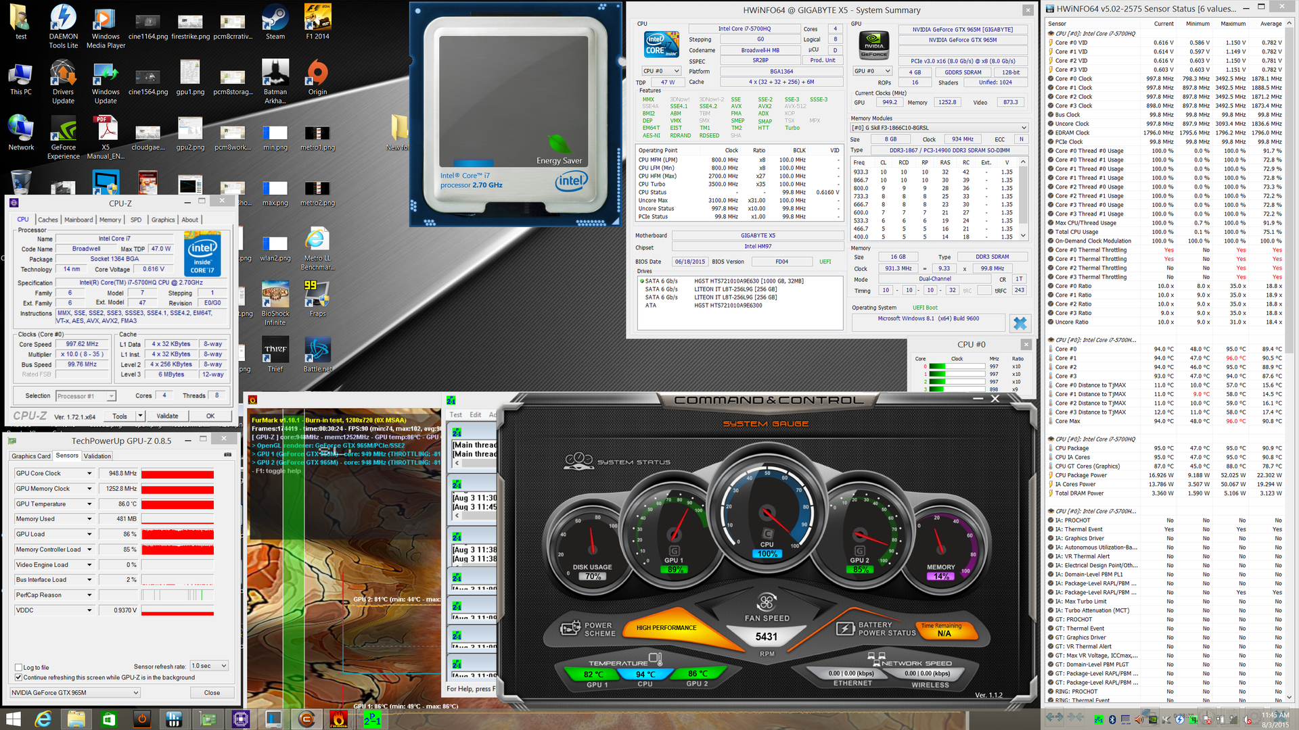Expand the CPU-Z Processor #1 selection dropdown
The image size is (1299, 730).
point(85,396)
